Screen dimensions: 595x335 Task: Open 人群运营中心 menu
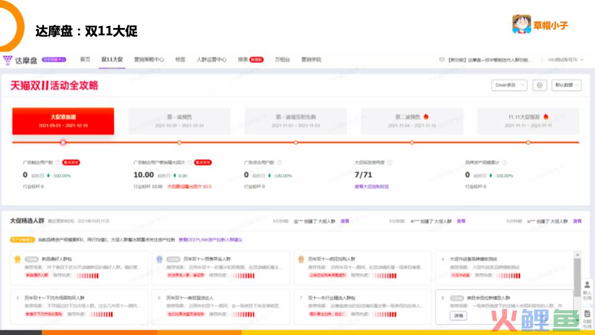tap(211, 60)
